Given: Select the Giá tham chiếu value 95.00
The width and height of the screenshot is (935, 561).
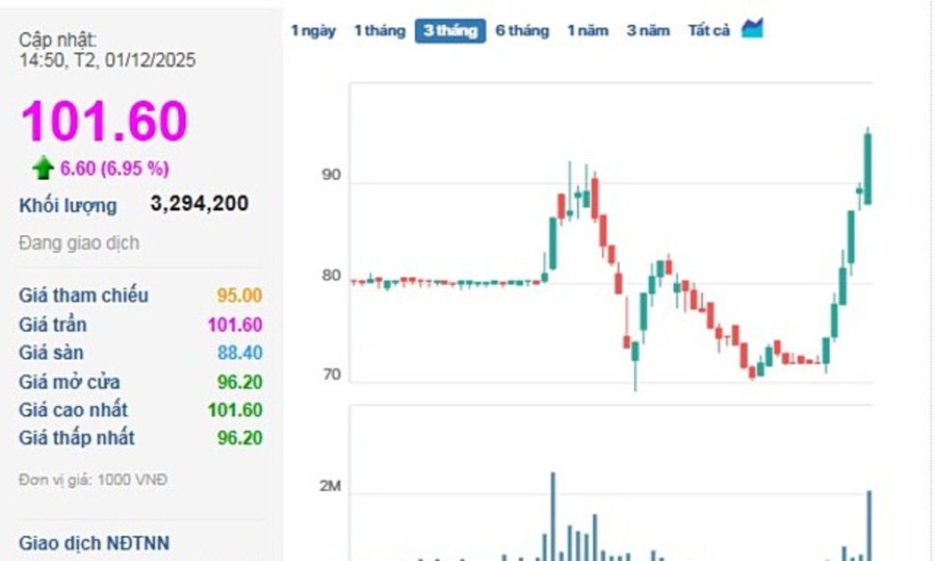Looking at the screenshot, I should tap(239, 296).
